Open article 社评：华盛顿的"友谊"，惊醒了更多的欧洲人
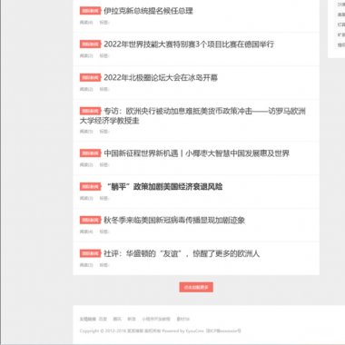 click(182, 253)
